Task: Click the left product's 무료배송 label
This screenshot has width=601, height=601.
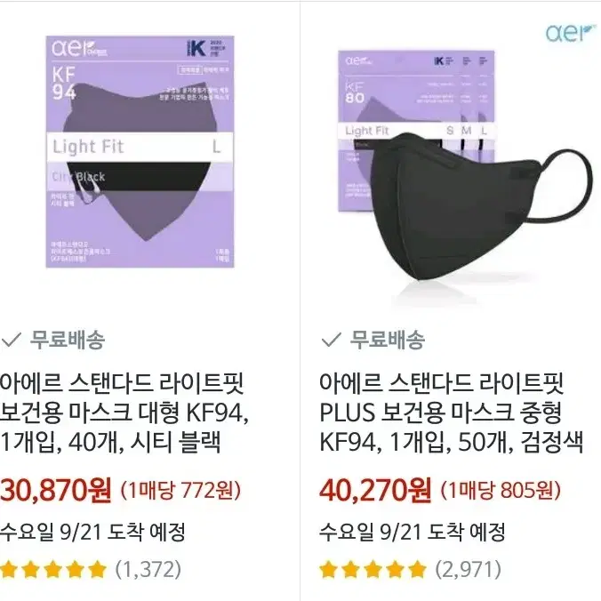Action: coord(68,340)
